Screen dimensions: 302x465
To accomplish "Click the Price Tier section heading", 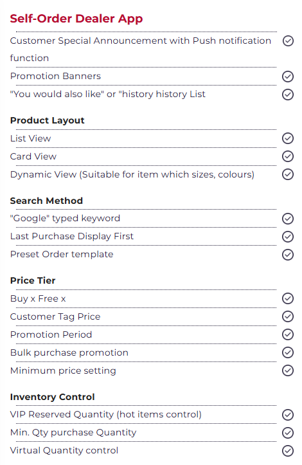I will click(33, 280).
